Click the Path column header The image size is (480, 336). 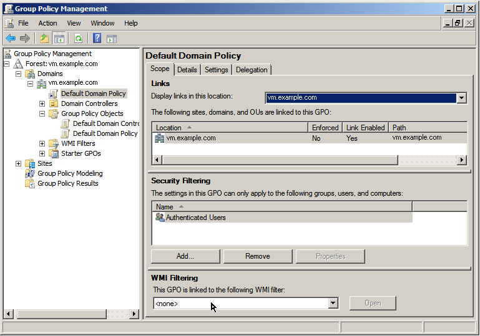tap(428, 128)
